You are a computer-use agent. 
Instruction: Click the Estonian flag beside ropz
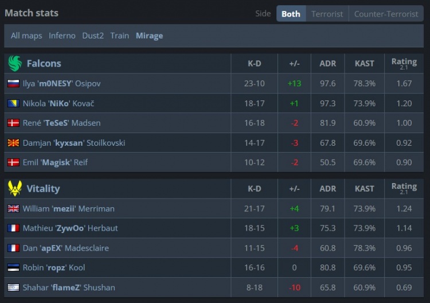(13, 268)
